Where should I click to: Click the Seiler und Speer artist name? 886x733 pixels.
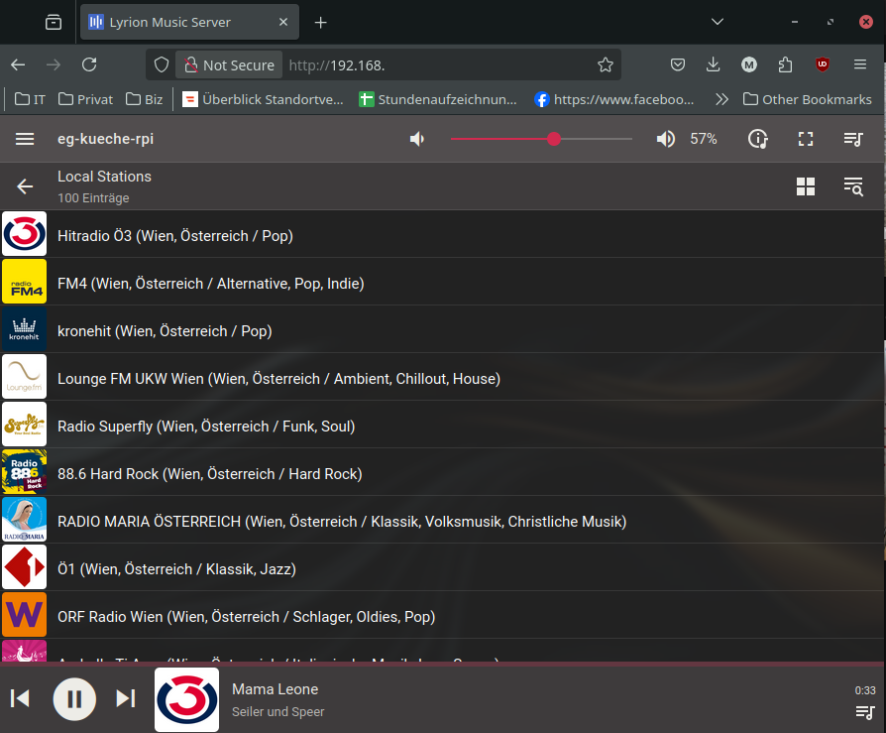[x=278, y=712]
